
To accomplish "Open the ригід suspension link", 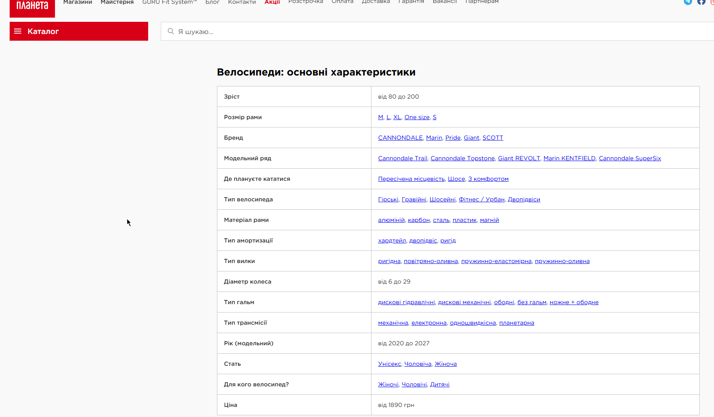I will coord(448,240).
